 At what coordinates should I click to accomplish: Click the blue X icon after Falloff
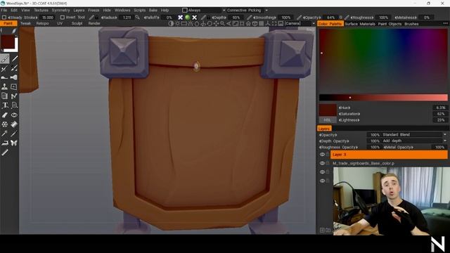tap(180, 18)
